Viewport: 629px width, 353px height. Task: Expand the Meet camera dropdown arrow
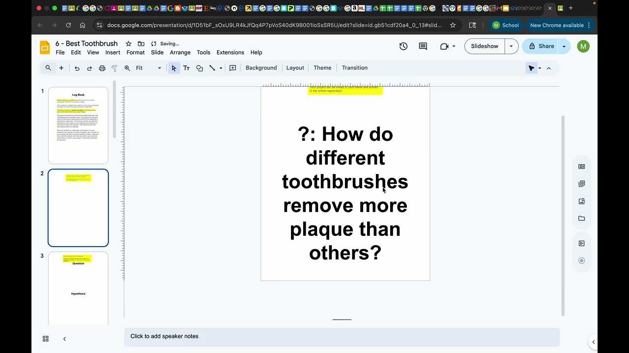point(454,46)
